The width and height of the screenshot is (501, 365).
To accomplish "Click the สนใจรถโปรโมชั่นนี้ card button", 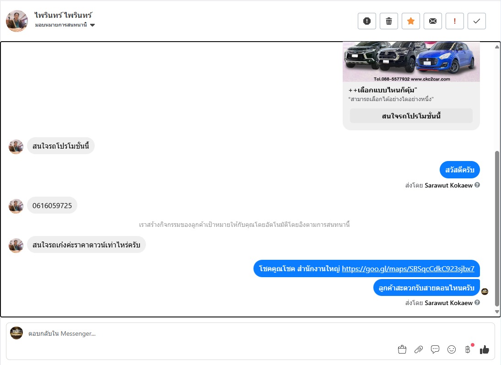I will [x=411, y=116].
